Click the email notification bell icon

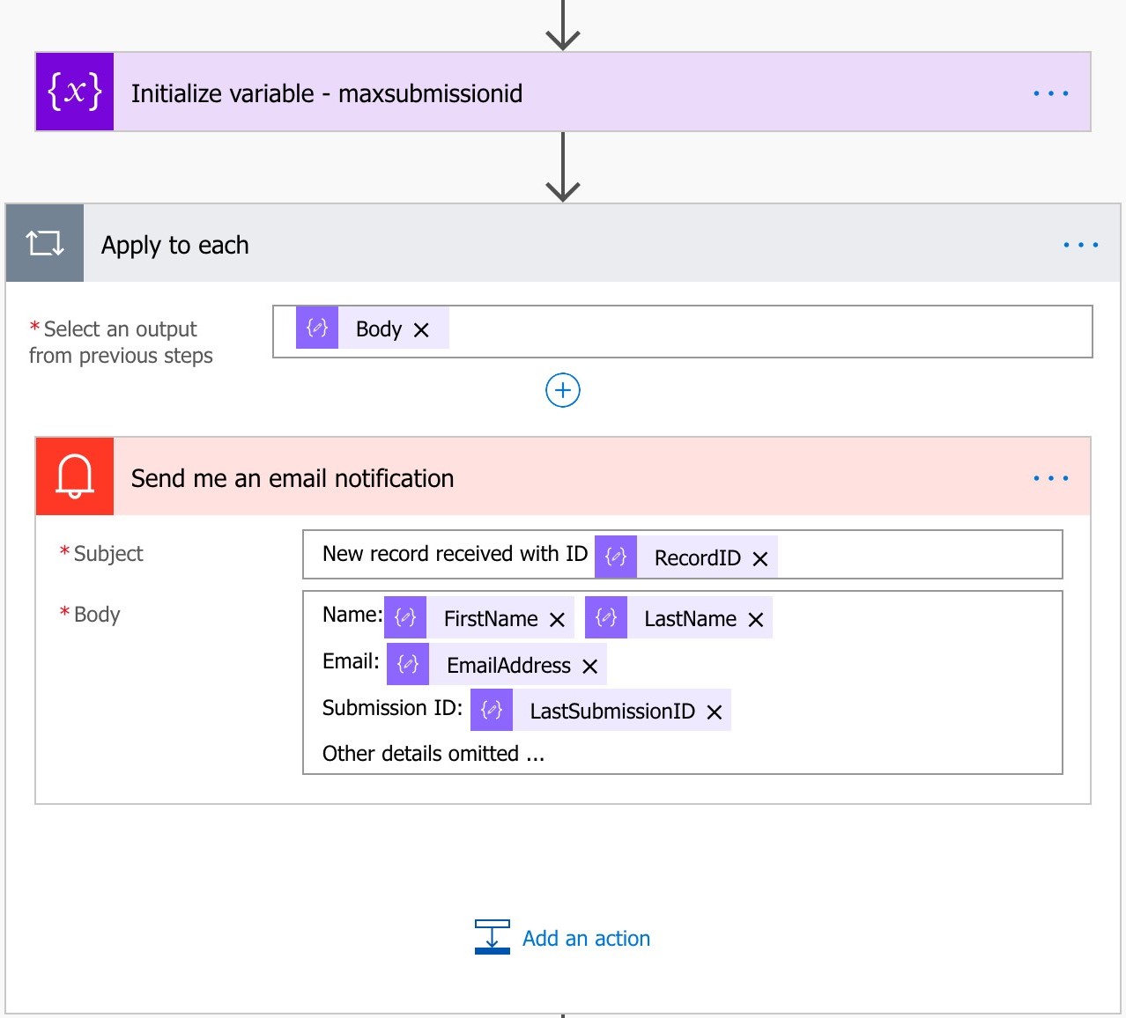click(74, 476)
